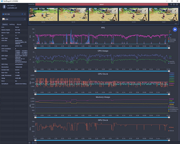Click the plus icon at bottom left

coord(29,142)
